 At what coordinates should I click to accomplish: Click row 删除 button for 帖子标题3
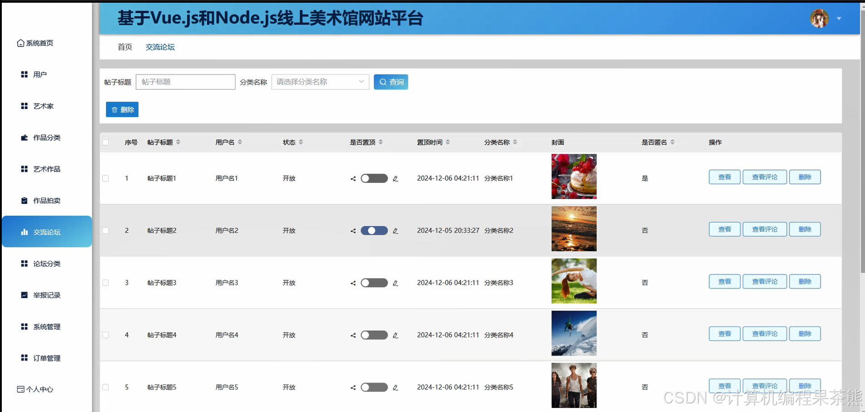(805, 281)
